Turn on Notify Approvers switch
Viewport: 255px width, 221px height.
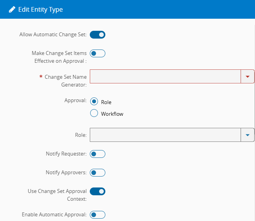pos(98,173)
